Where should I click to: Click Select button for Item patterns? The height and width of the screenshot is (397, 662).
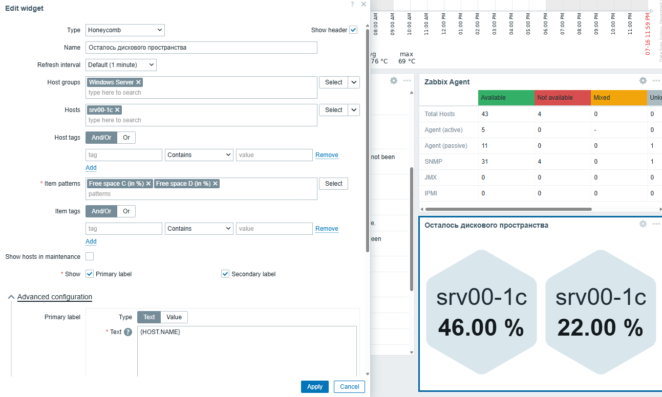334,184
